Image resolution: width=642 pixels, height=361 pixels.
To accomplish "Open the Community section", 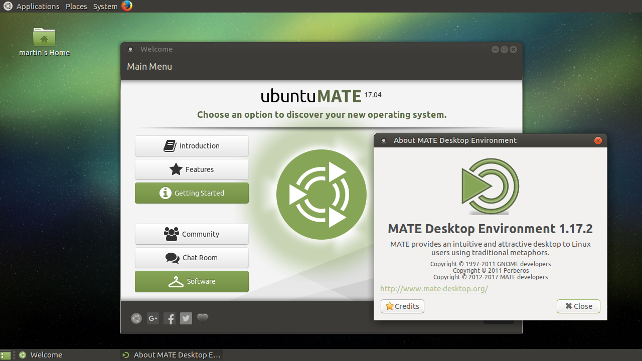I will 192,234.
